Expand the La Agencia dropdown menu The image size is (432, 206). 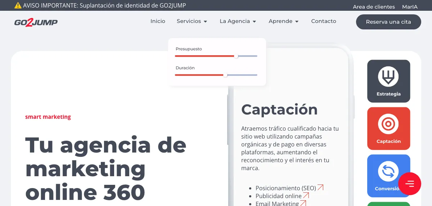238,21
